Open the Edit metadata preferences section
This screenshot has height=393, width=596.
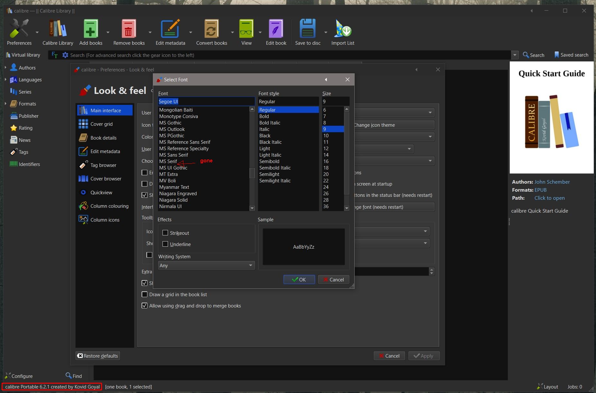pos(105,151)
